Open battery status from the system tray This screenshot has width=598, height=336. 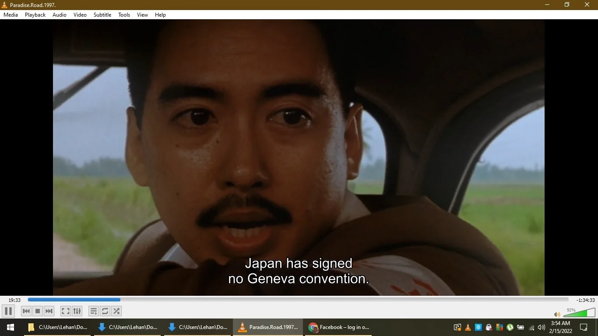521,327
